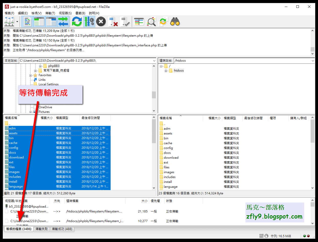The width and height of the screenshot is (318, 242).
Task: Expand the htdocs folder in the remote tree
Action: coord(166,71)
